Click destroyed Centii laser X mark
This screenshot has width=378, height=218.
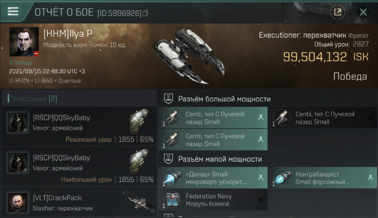pyautogui.click(x=370, y=117)
